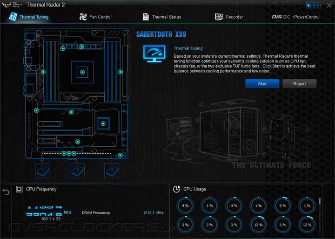Select the chipset heatsink sensor
The width and height of the screenshot is (335, 239).
(x=103, y=123)
